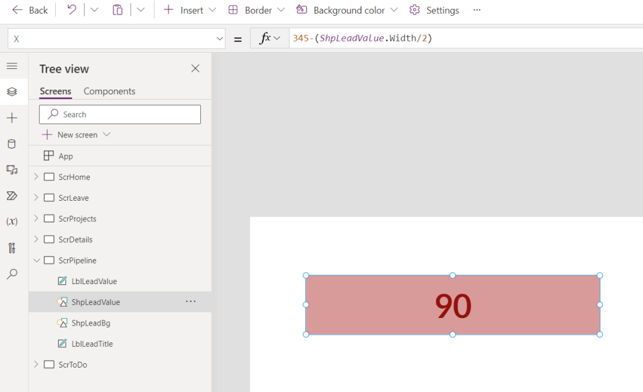Open the Tree view panel icon
This screenshot has width=643, height=392.
point(11,91)
